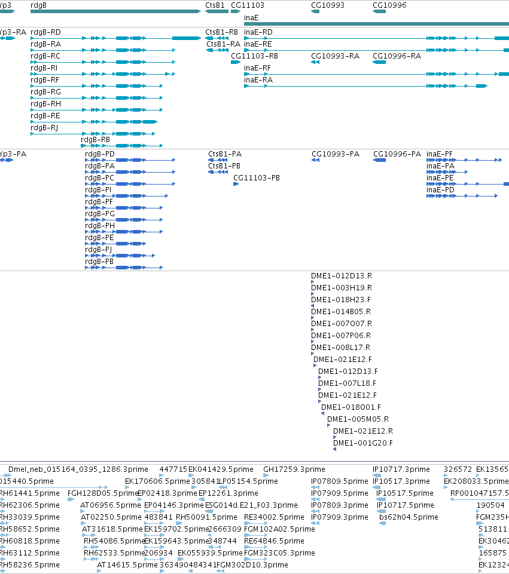The image size is (509, 574).
Task: Click the CtsB1-PB protein label
Action: pos(224,166)
